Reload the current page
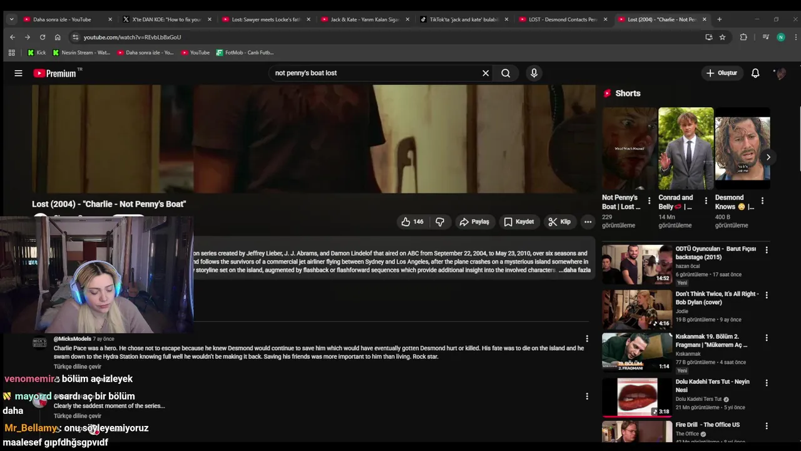This screenshot has height=451, width=801. click(42, 37)
